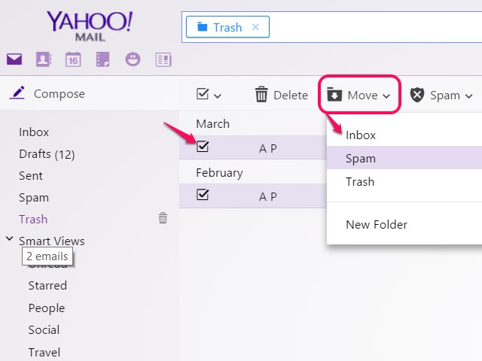Click the Compose button label
Screen dimensions: 482x361
[59, 93]
